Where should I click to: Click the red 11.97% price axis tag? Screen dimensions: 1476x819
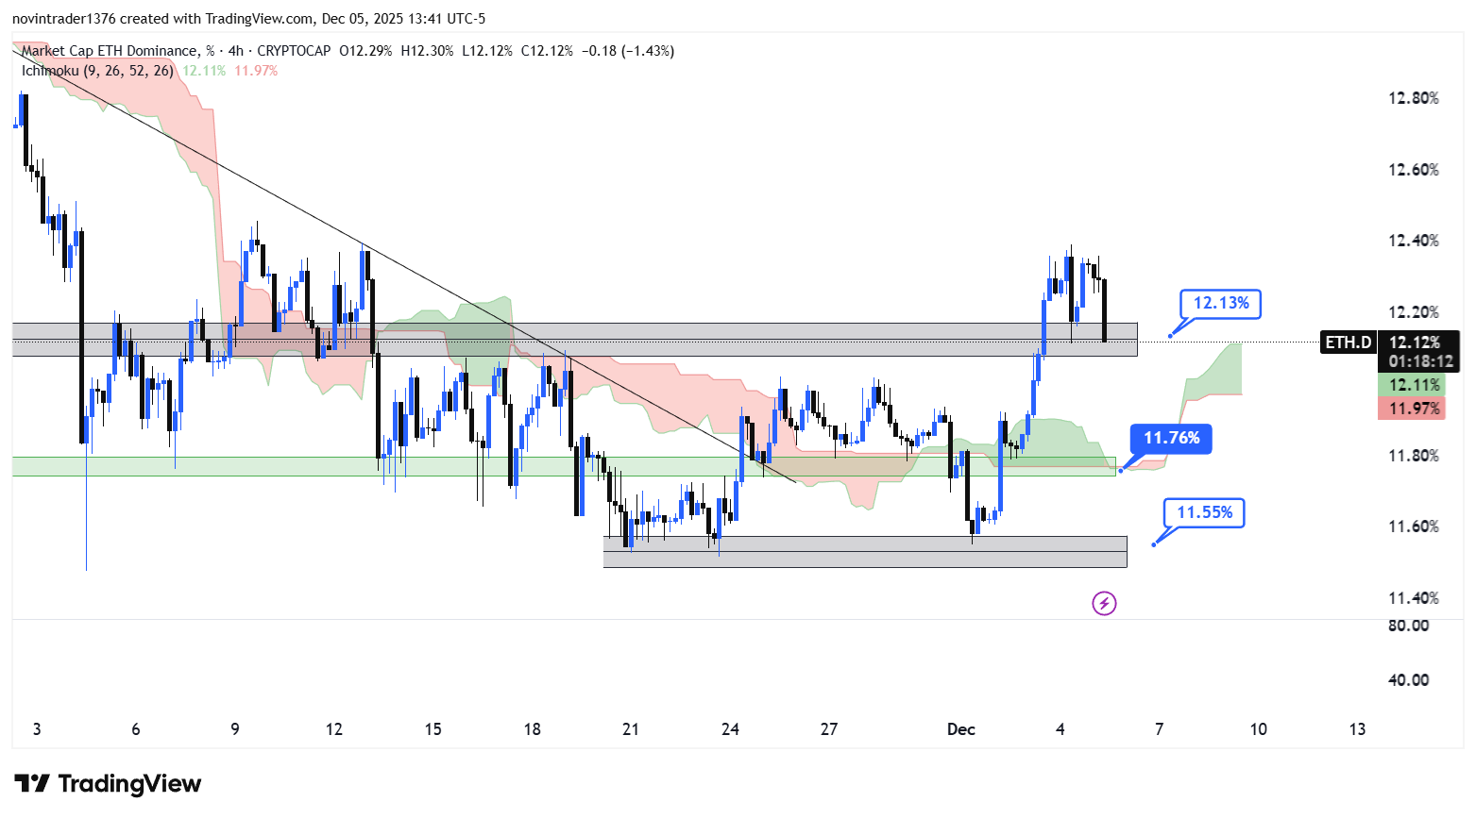coord(1413,409)
